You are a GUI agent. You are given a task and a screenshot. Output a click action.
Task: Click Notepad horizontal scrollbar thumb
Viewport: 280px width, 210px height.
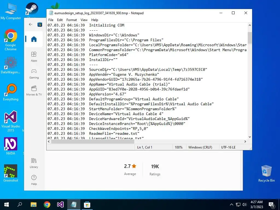point(93,141)
